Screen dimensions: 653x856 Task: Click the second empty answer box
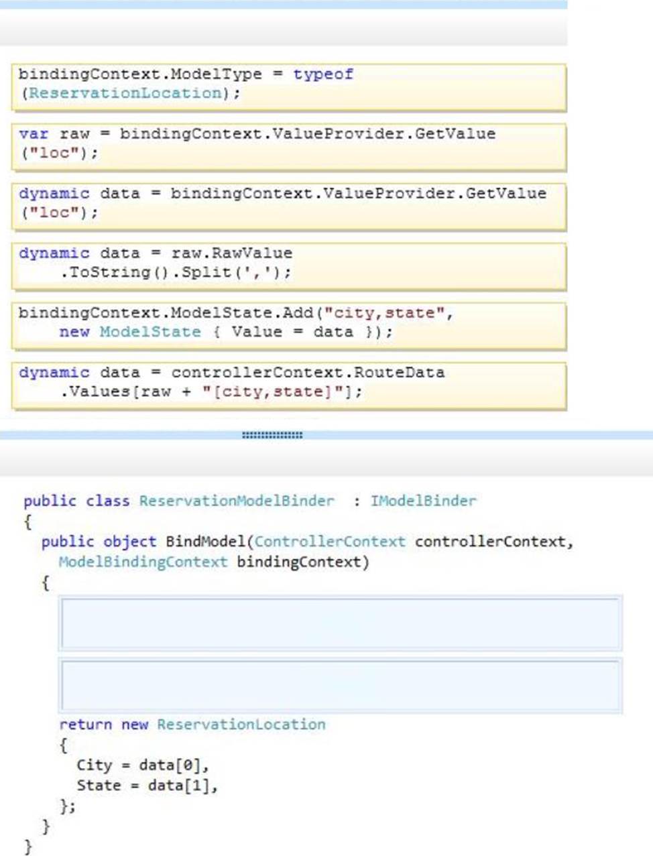click(x=340, y=685)
